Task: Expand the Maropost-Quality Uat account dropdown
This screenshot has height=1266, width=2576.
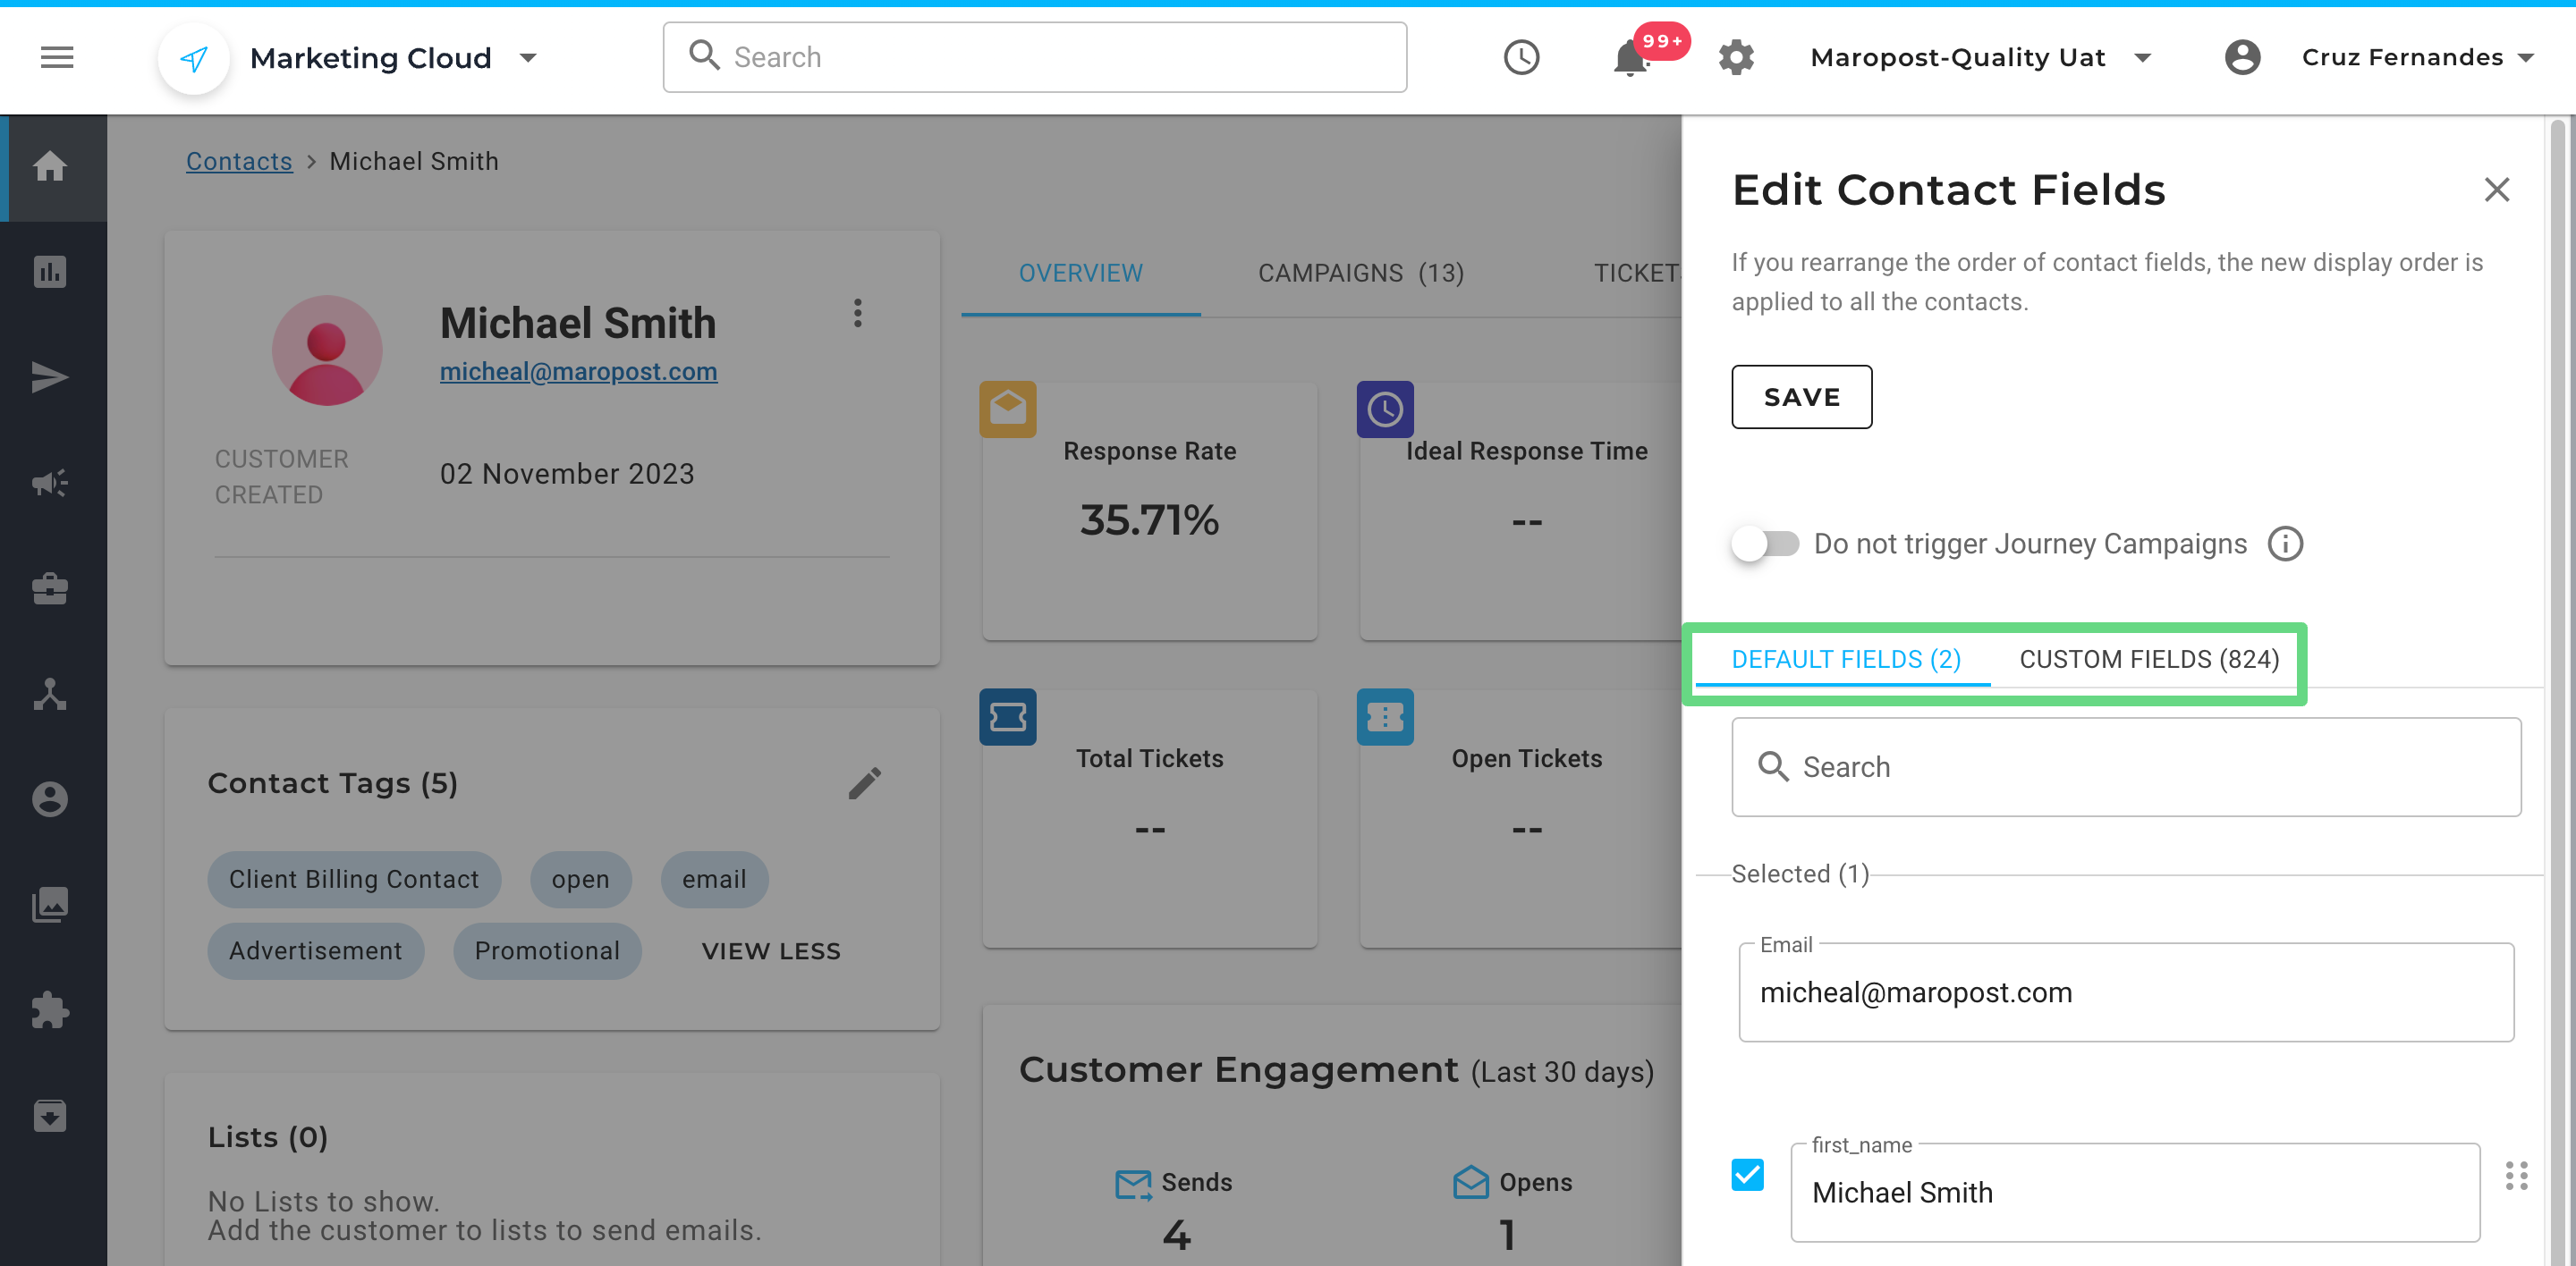Action: 2142,58
